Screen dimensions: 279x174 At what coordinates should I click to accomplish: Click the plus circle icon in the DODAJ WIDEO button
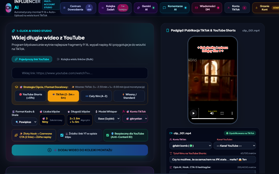click(50, 150)
